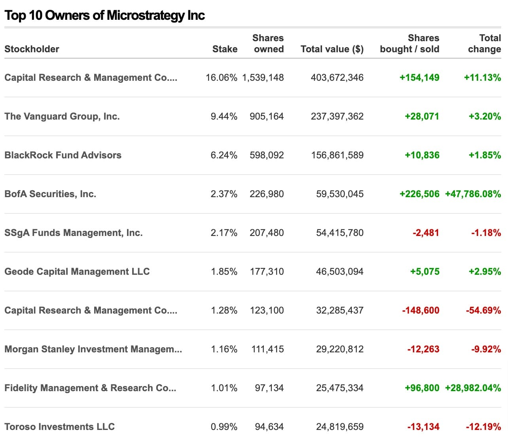
Task: Select the Stake column header
Action: [225, 49]
